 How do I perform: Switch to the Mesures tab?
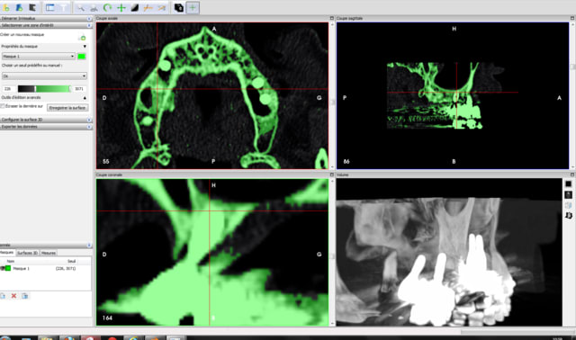48,253
